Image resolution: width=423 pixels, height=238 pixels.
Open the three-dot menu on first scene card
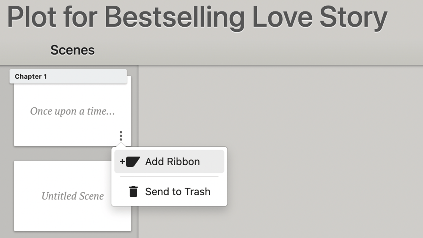(121, 136)
